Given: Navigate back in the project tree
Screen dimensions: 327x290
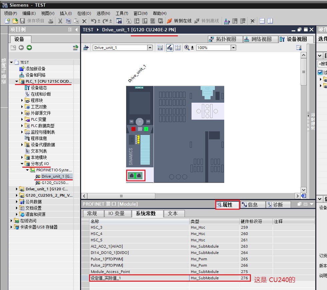Looking at the screenshot, I should click(21, 48).
